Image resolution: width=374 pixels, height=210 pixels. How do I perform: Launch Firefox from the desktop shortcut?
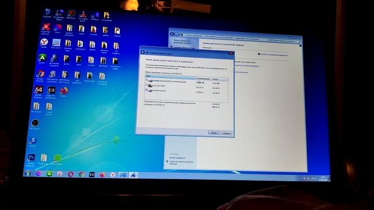pos(64,92)
